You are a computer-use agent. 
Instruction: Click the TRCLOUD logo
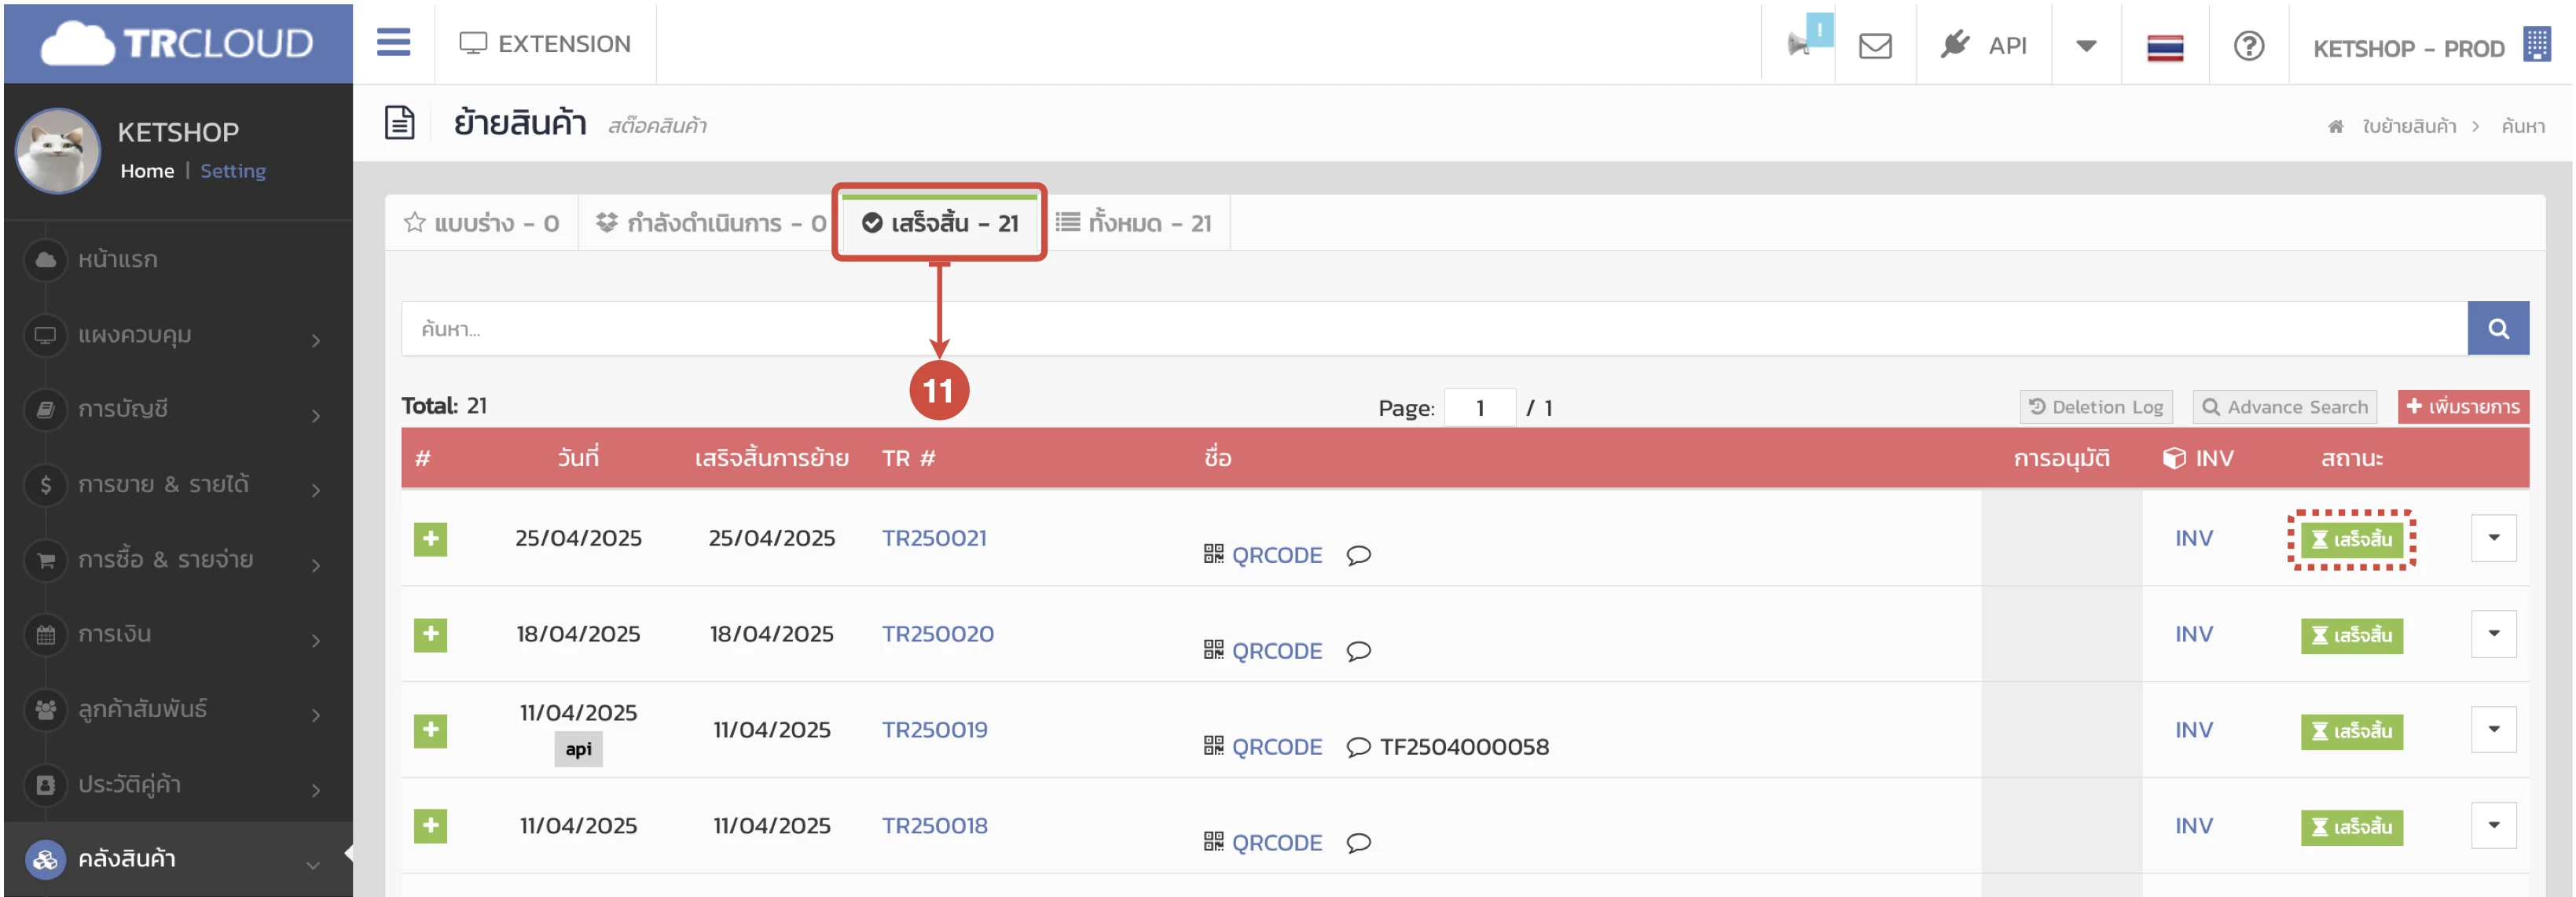178,44
